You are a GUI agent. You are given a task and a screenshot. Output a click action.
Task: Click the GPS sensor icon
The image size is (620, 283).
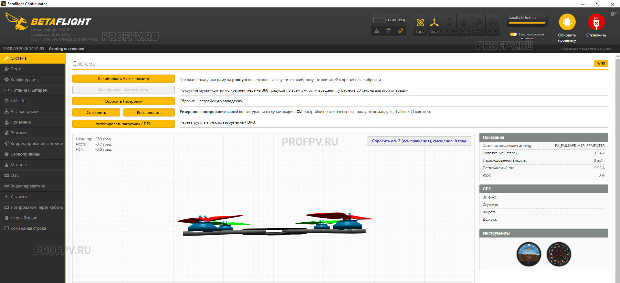(478, 25)
